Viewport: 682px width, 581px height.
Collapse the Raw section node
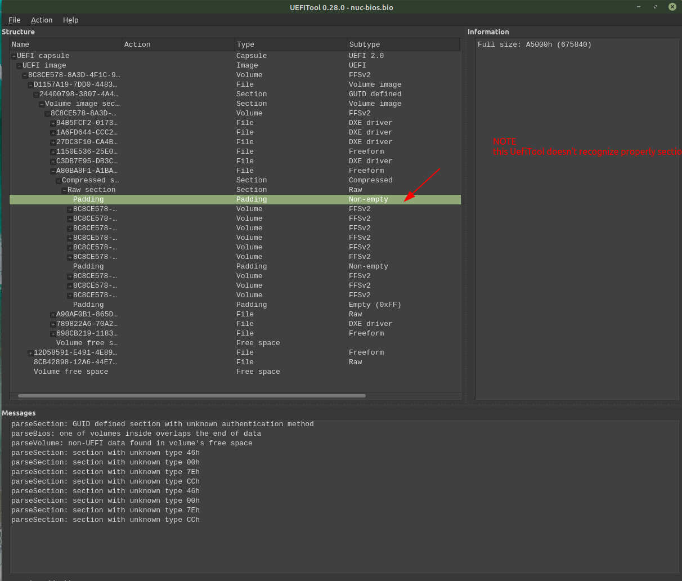(64, 190)
